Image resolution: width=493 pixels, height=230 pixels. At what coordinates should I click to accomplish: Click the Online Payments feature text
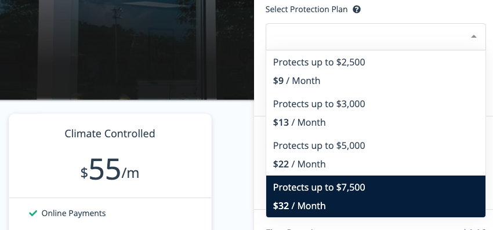74,213
